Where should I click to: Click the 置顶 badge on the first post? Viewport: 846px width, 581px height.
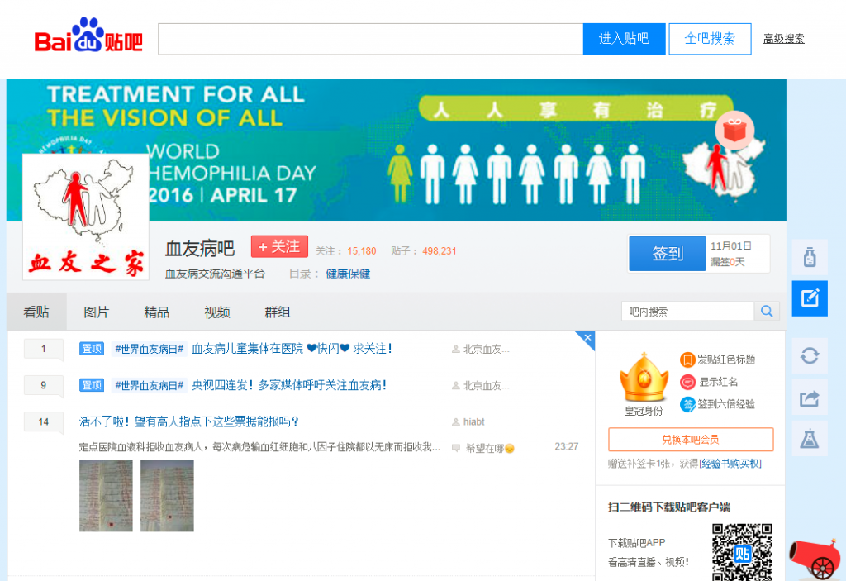91,349
